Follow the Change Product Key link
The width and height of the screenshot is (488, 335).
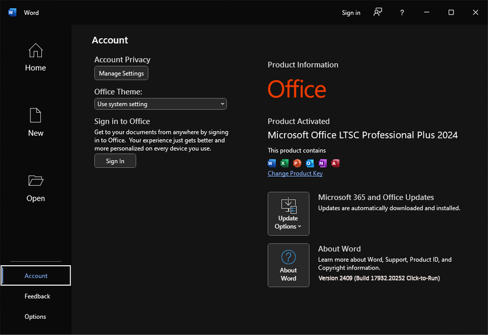(x=295, y=174)
